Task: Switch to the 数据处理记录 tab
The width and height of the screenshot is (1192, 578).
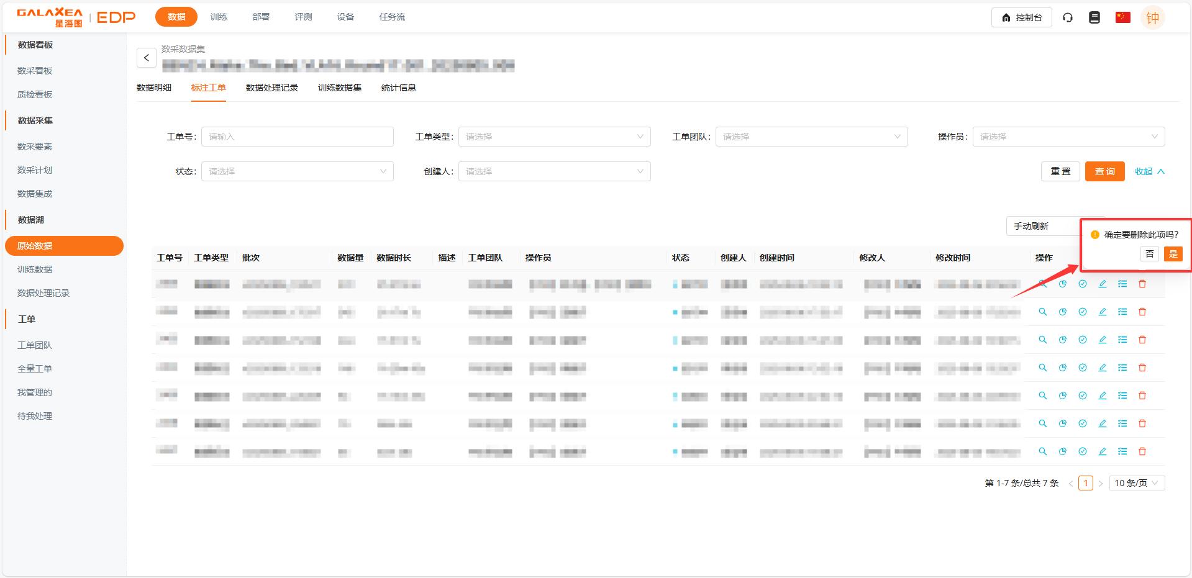Action: pos(271,88)
